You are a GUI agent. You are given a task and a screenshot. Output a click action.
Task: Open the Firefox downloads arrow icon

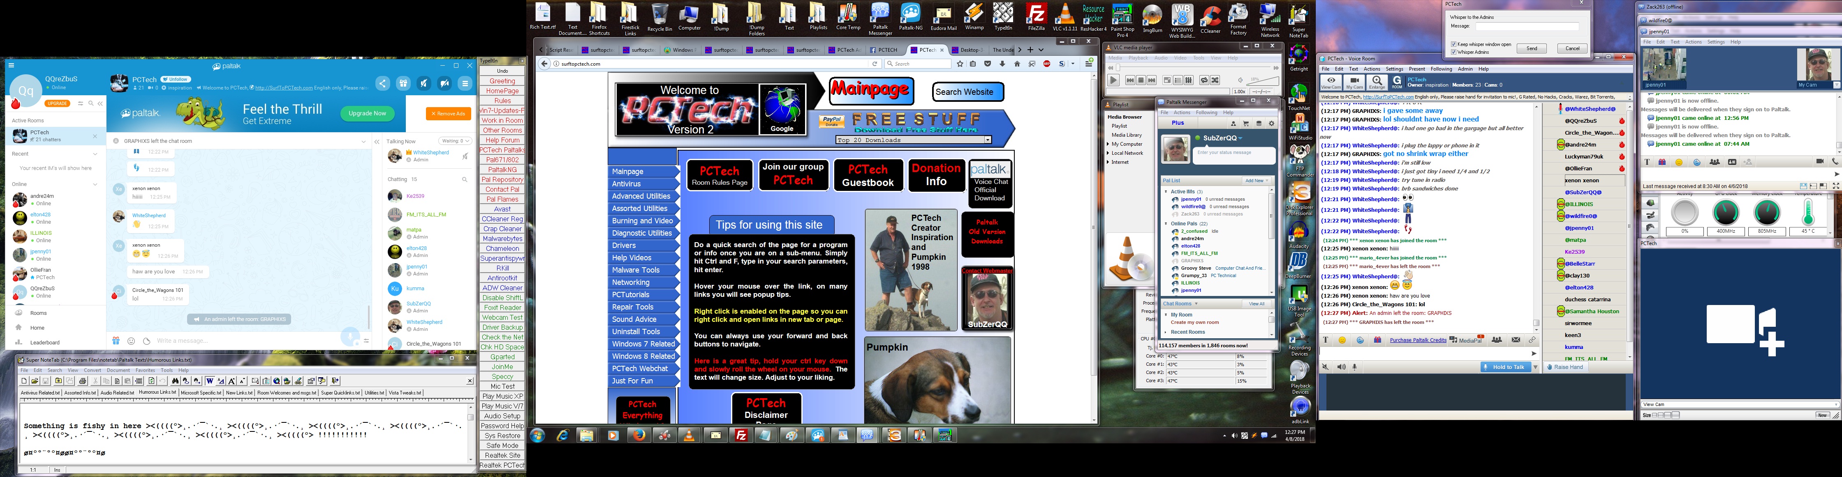pos(1002,64)
